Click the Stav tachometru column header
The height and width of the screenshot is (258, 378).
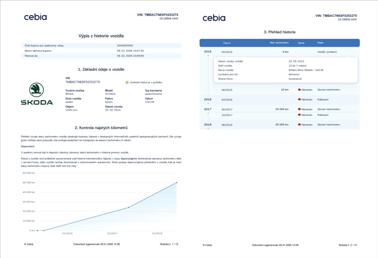[279, 42]
